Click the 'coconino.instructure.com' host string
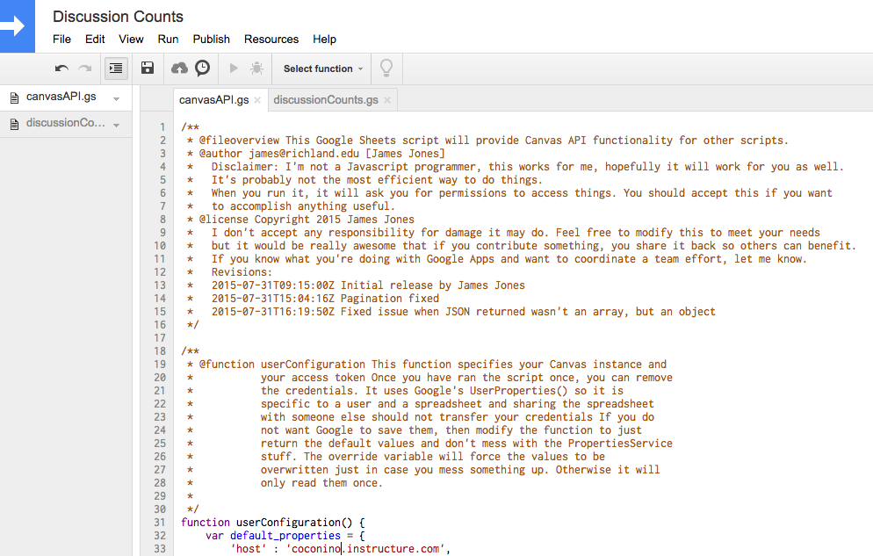The width and height of the screenshot is (873, 556). click(365, 549)
